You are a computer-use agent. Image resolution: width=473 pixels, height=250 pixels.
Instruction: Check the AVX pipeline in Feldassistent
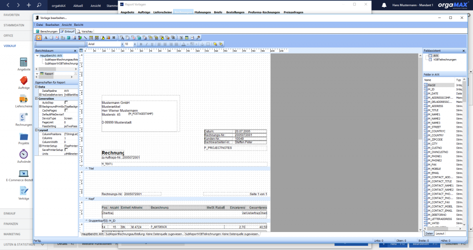click(430, 56)
